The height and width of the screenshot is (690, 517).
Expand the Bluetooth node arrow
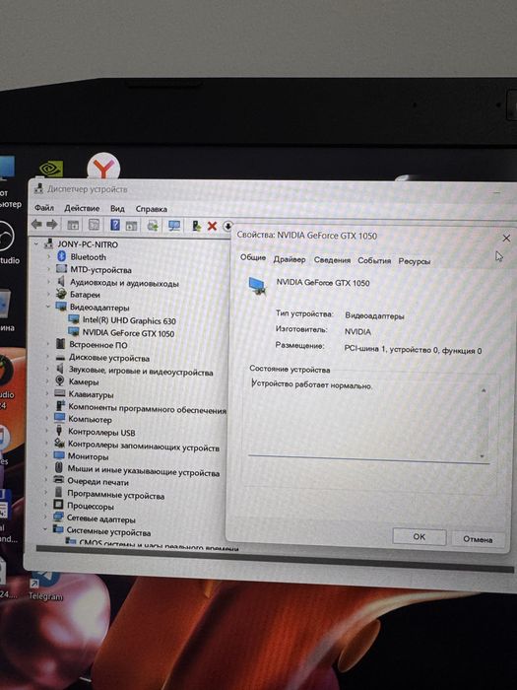(49, 256)
